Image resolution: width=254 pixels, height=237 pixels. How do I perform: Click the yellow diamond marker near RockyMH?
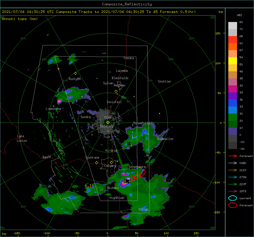point(75,74)
